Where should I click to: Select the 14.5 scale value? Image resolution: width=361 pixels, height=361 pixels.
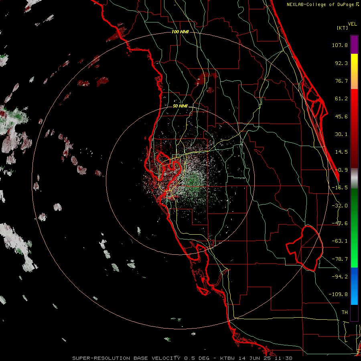point(341,152)
